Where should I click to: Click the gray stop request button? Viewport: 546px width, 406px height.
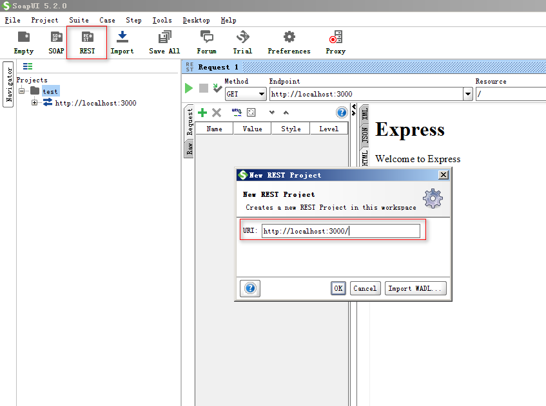203,88
